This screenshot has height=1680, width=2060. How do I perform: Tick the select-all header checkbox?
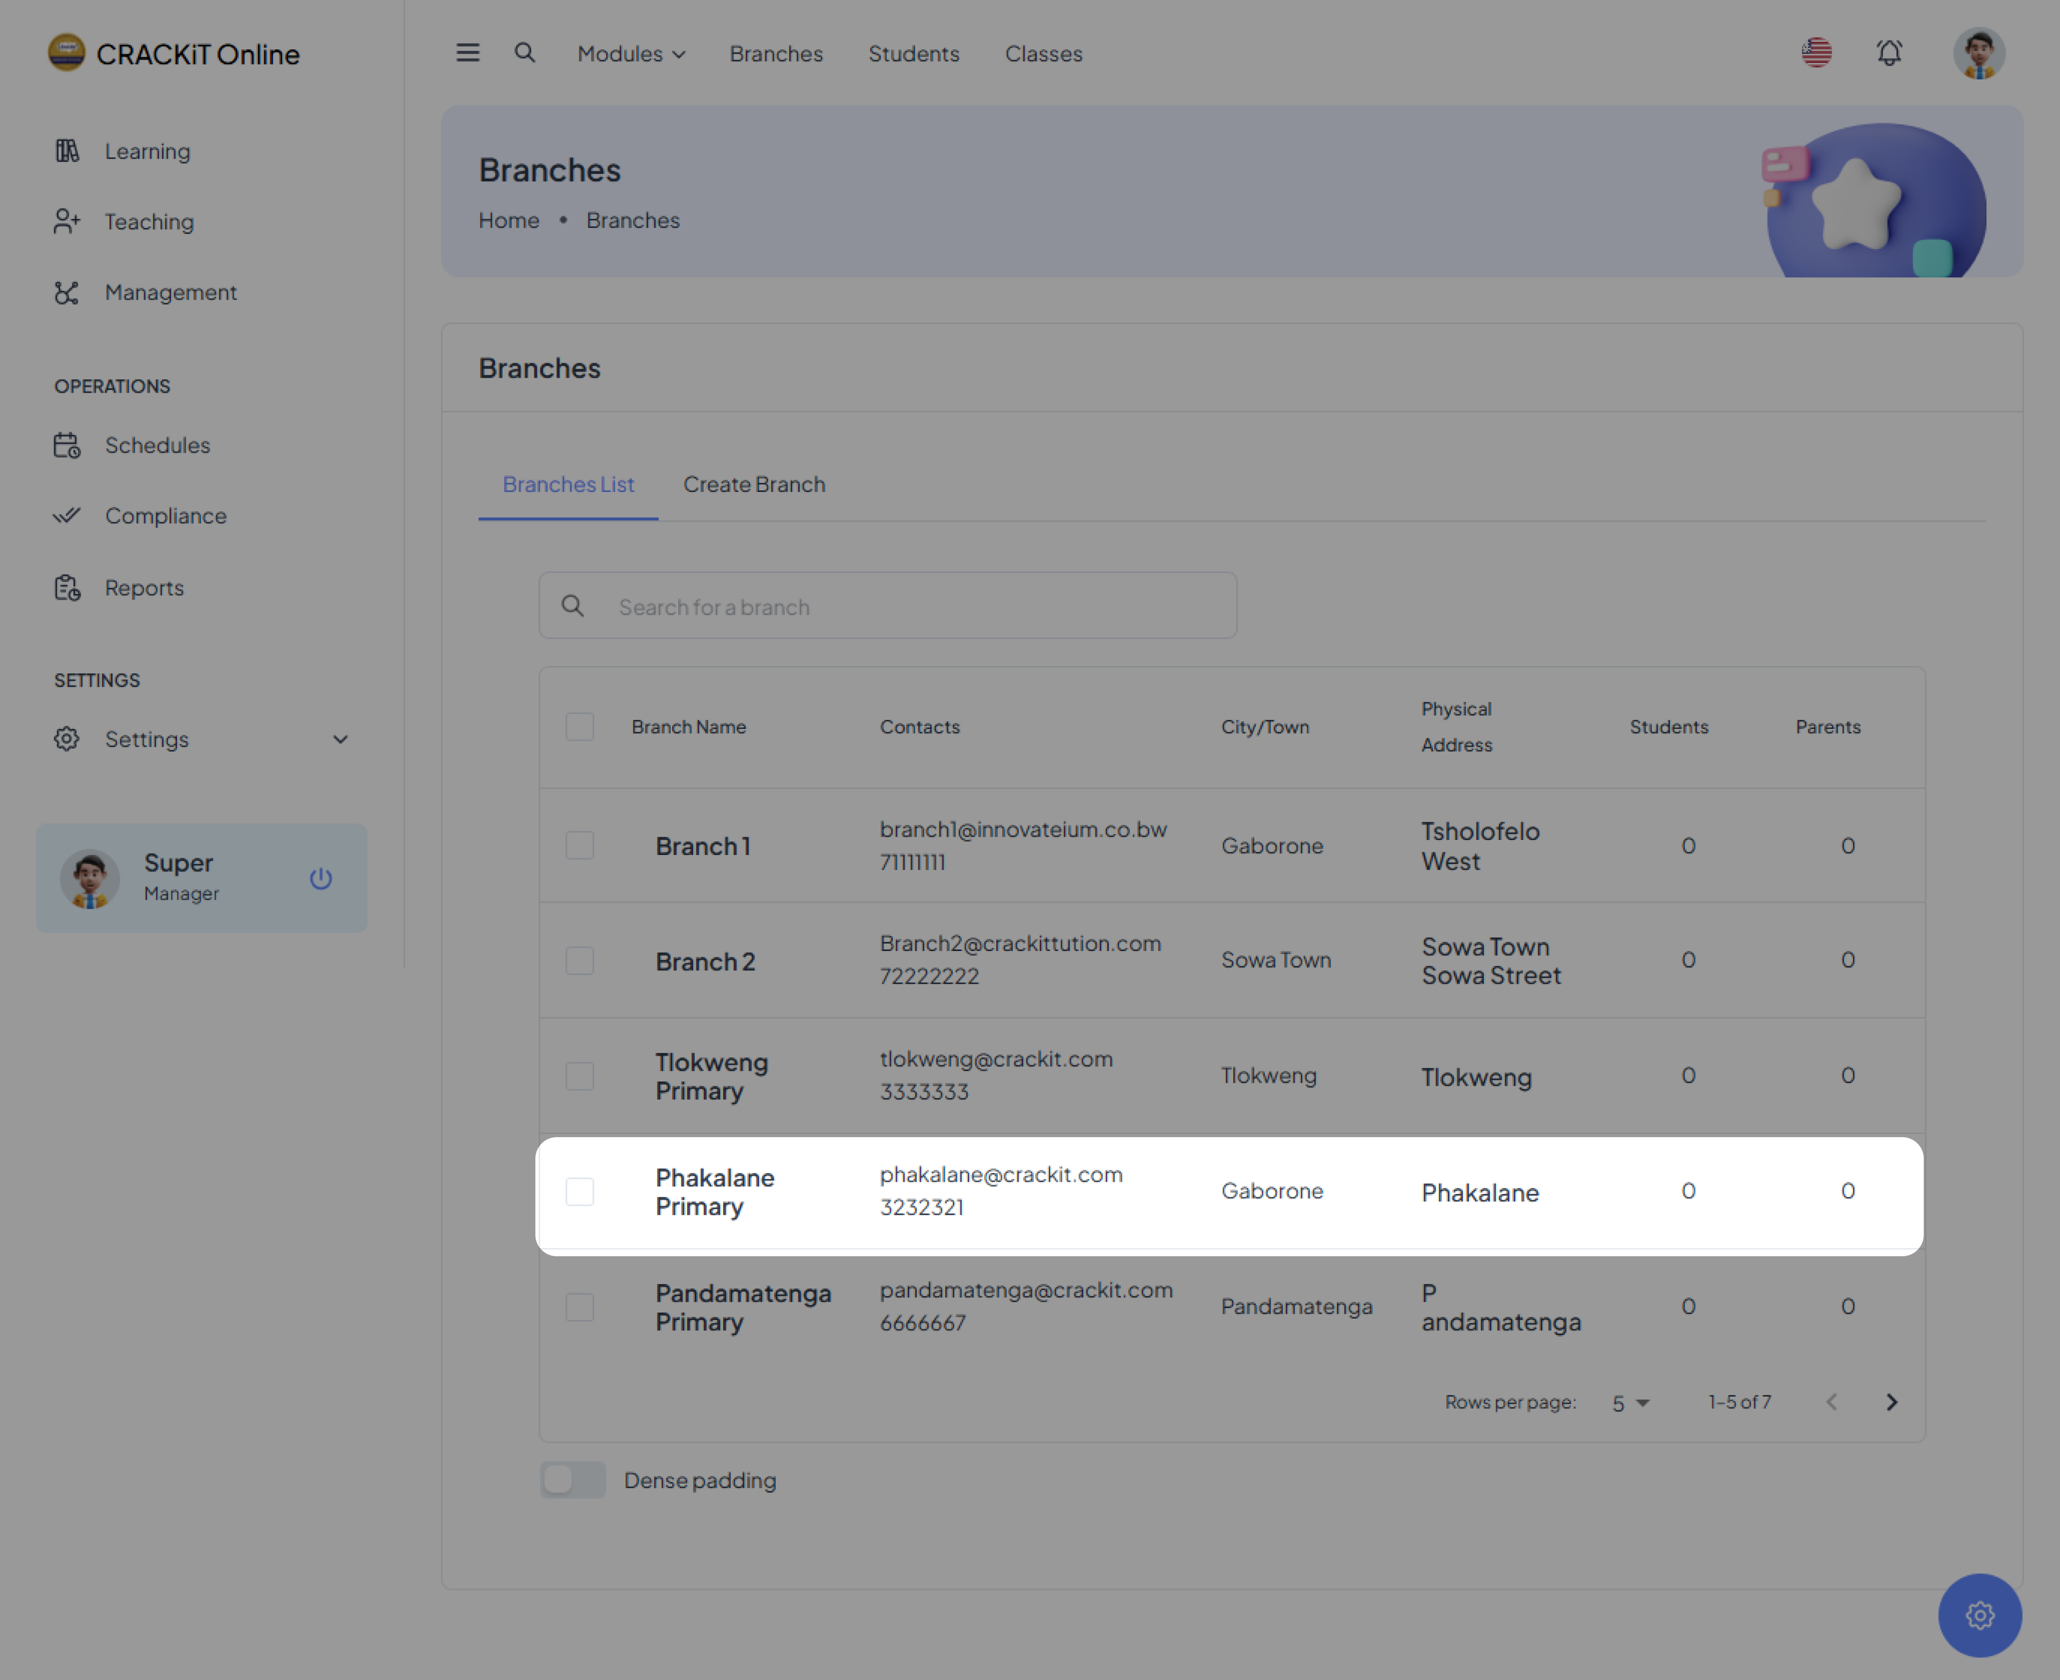click(579, 727)
